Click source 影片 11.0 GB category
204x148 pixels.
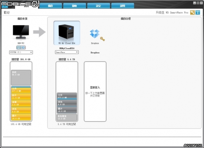click(21, 96)
